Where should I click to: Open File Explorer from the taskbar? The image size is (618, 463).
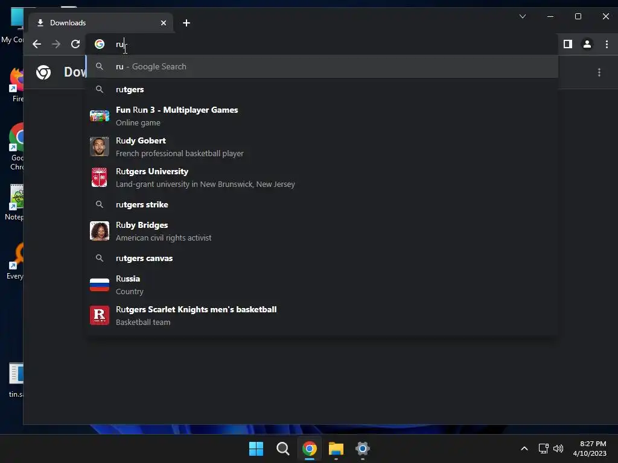click(x=336, y=449)
